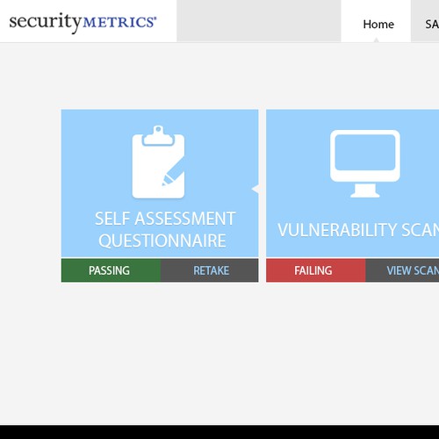The image size is (439, 439).
Task: Click the white arrow pointer between tiles
Action: 255,189
